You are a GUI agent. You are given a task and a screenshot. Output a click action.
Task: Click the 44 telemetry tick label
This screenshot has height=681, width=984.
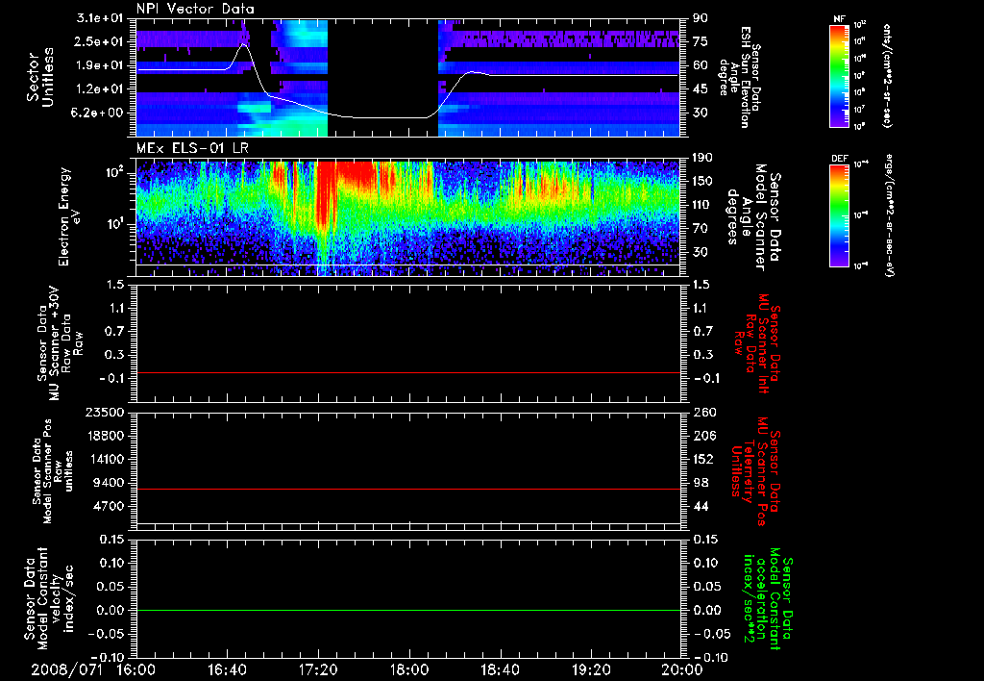pyautogui.click(x=701, y=506)
